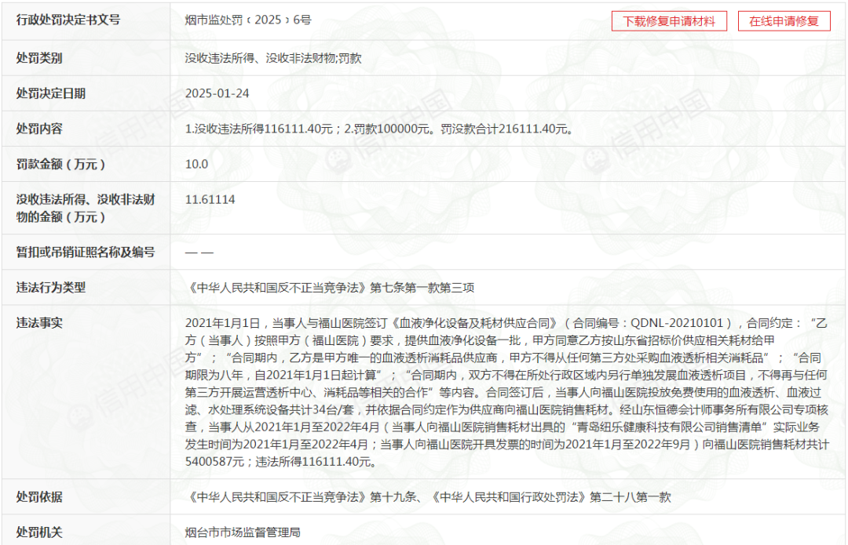Click the 处罚类别 row label
The height and width of the screenshot is (545, 848).
[x=39, y=58]
